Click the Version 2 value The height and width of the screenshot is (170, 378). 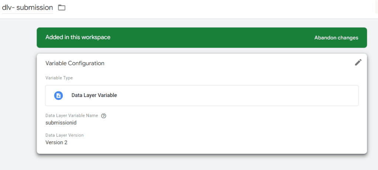tap(56, 142)
